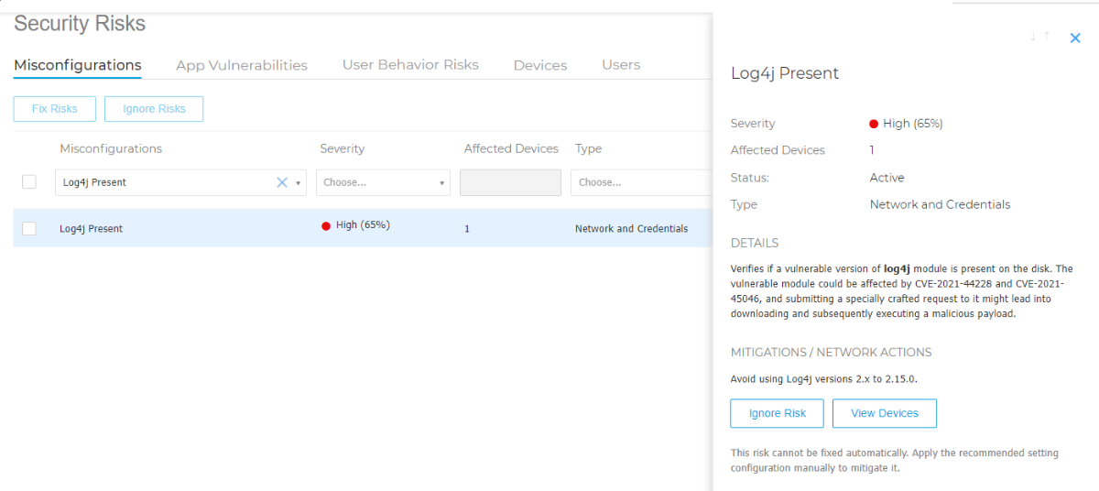Click Active status value in panel

click(887, 178)
